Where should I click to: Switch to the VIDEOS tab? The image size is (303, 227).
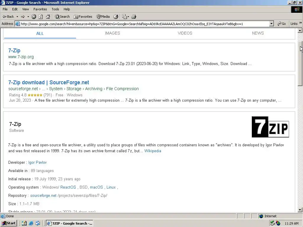pos(185,33)
